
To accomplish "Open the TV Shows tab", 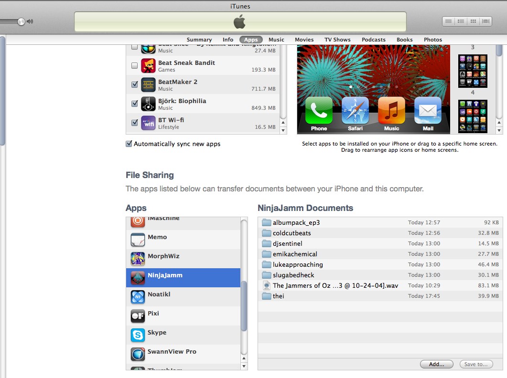I will tap(337, 40).
